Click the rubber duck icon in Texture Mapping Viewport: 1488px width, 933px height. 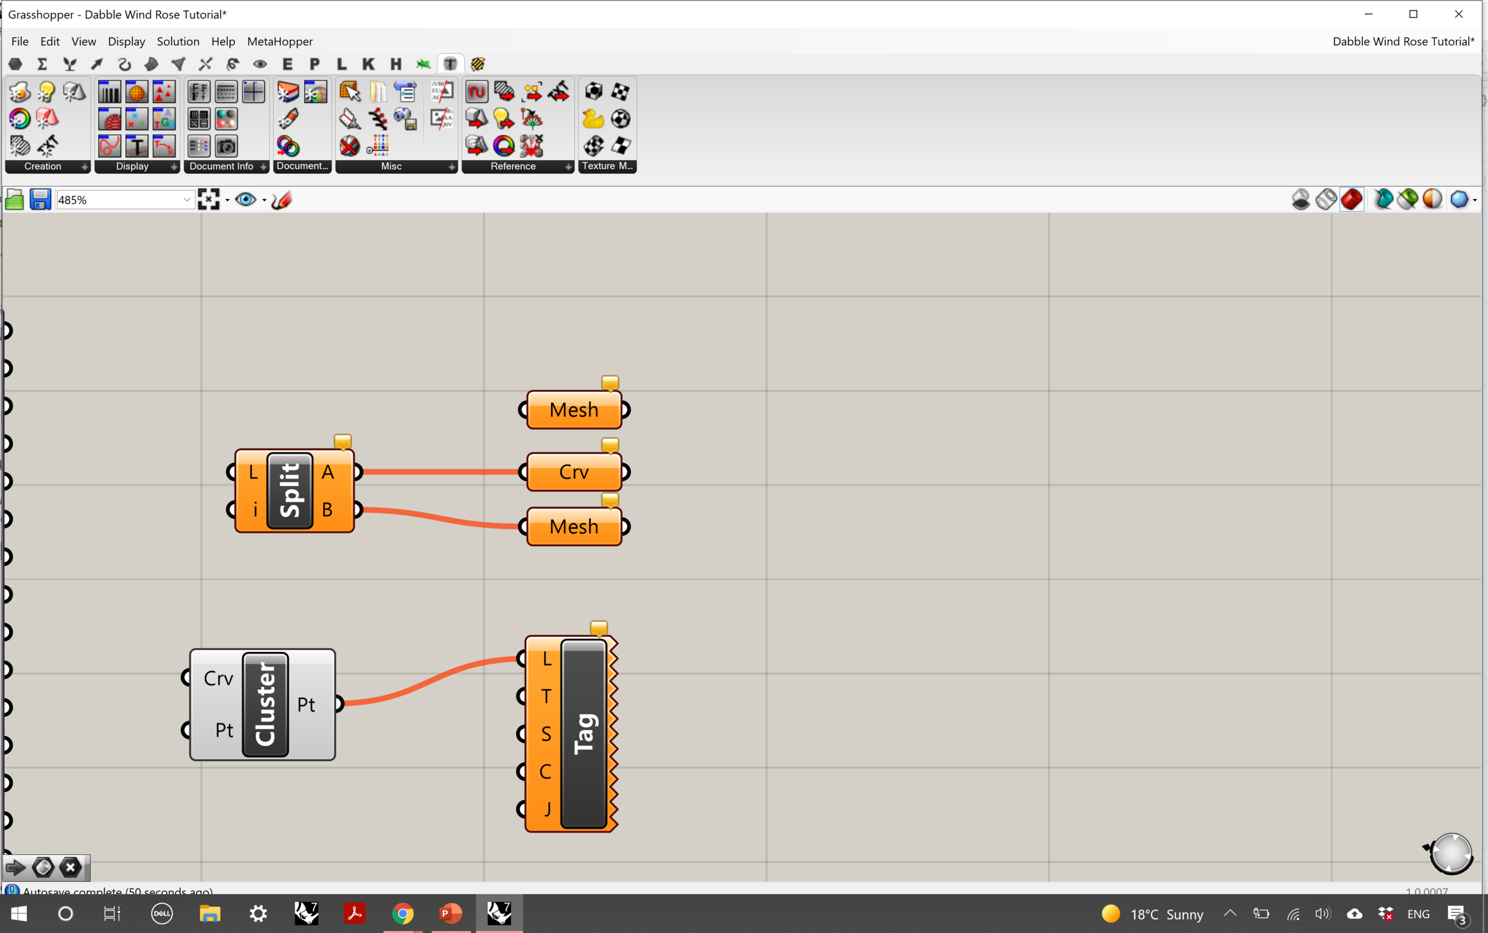click(593, 118)
